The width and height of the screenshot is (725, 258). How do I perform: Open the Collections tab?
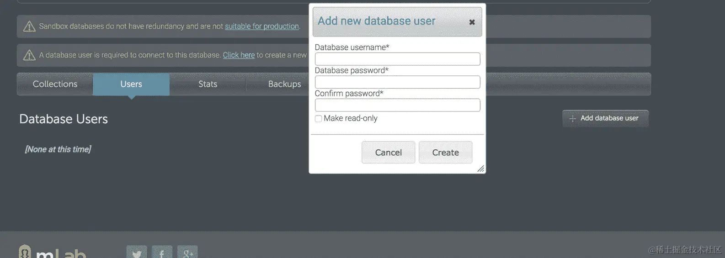[x=55, y=84]
